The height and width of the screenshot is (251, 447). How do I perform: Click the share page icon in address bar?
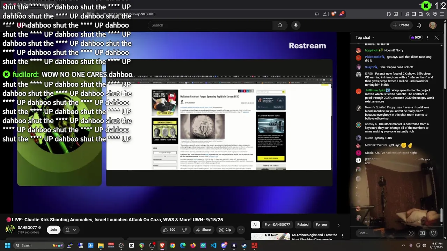[325, 14]
